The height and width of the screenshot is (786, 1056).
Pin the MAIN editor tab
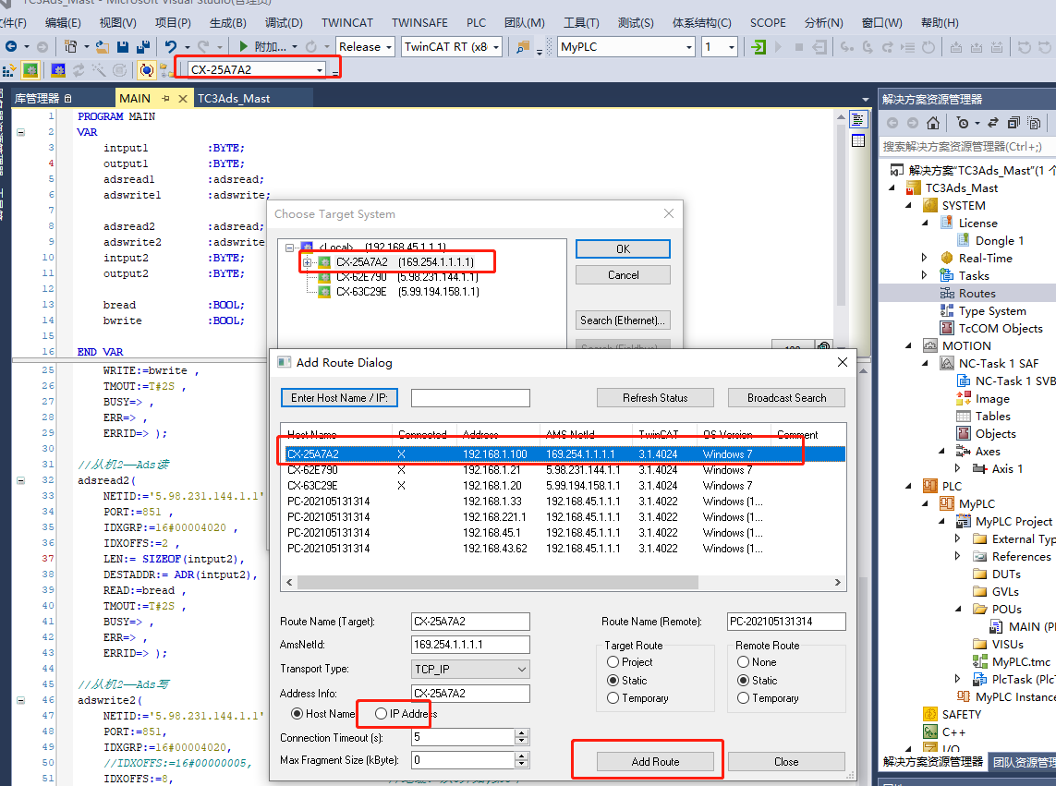(165, 98)
